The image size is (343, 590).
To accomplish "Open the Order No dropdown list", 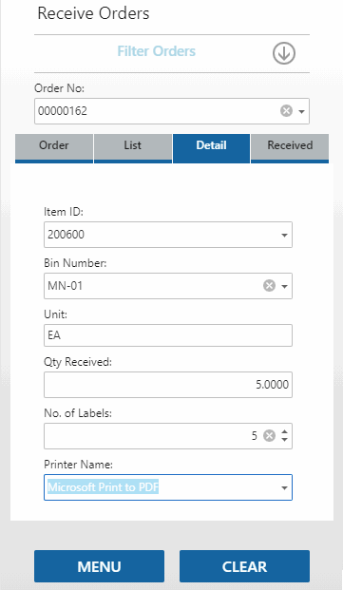I will (301, 111).
